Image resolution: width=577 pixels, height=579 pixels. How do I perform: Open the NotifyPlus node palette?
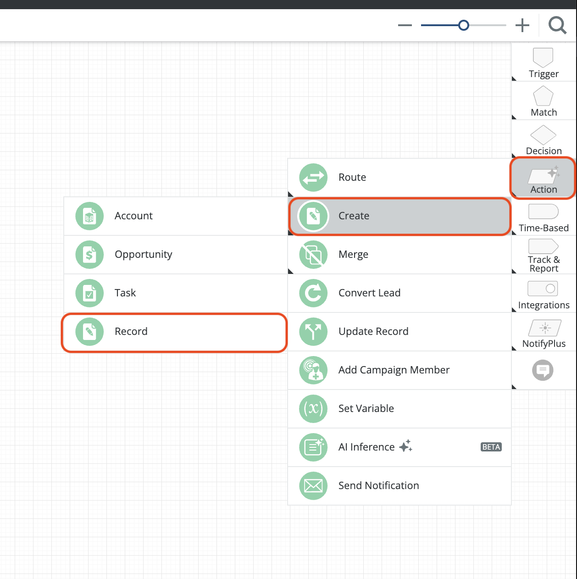point(544,332)
